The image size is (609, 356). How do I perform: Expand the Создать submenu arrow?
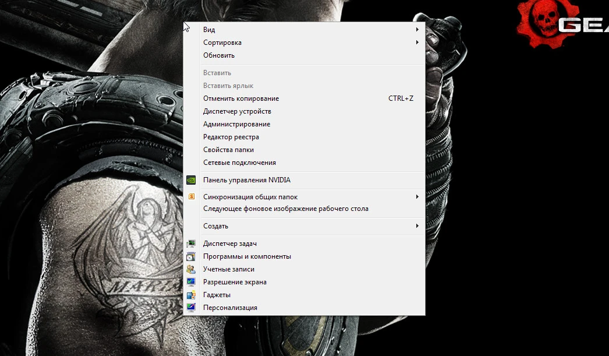[x=417, y=226]
